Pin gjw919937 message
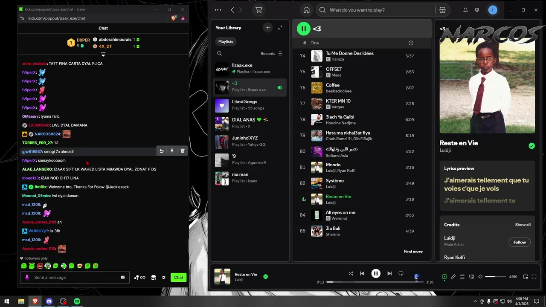The width and height of the screenshot is (546, 307). coord(172,151)
